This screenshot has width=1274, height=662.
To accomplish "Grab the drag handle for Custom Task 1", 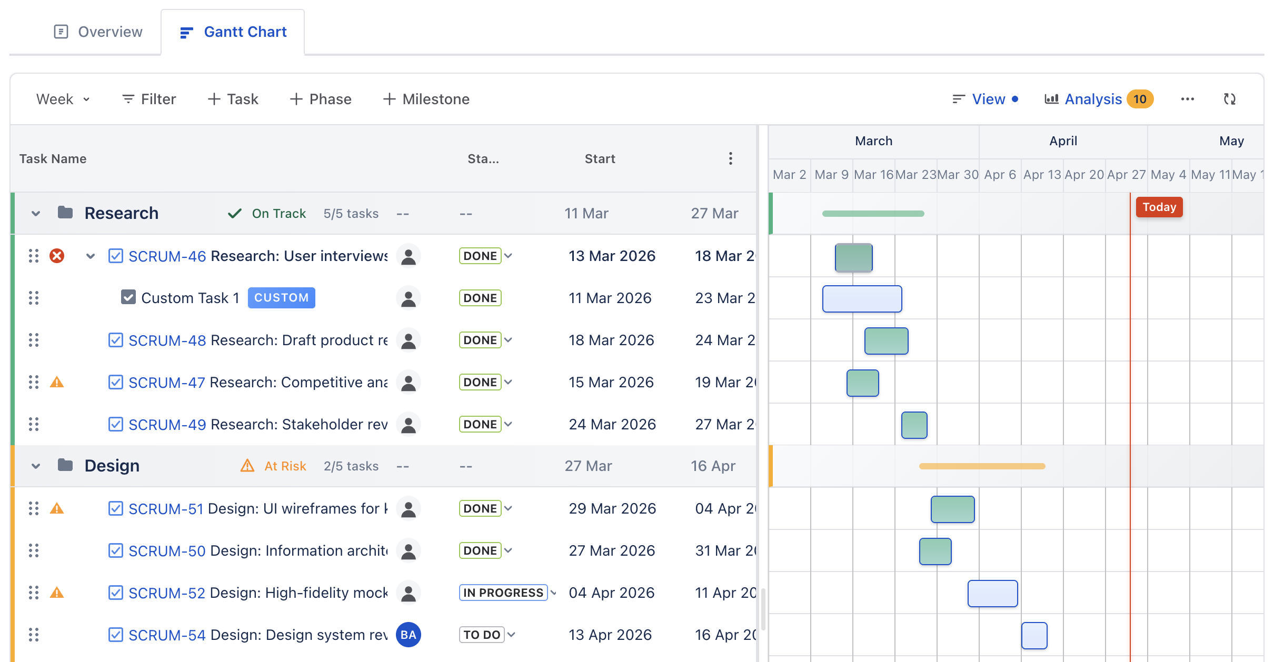I will click(x=34, y=298).
